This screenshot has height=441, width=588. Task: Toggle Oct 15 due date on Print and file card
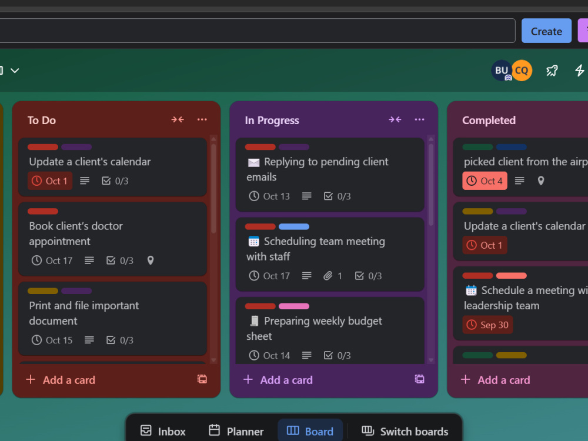pos(52,340)
